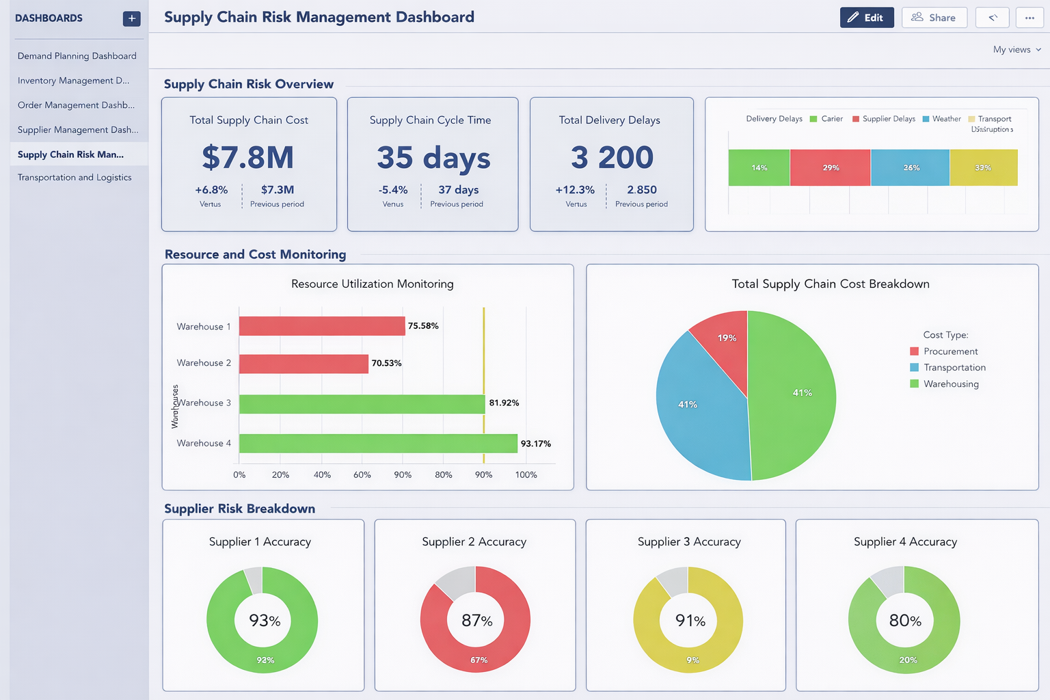Go to Order Management dashboard
The height and width of the screenshot is (700, 1050).
[76, 105]
